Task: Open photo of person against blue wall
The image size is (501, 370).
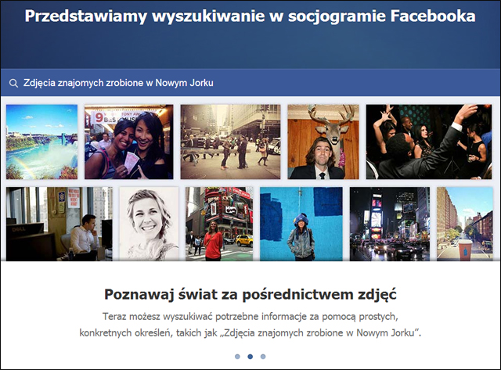Action: [x=301, y=224]
